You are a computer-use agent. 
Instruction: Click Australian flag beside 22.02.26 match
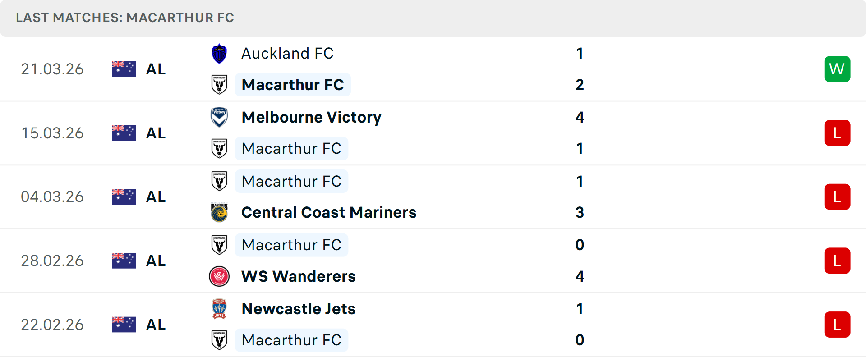click(124, 325)
